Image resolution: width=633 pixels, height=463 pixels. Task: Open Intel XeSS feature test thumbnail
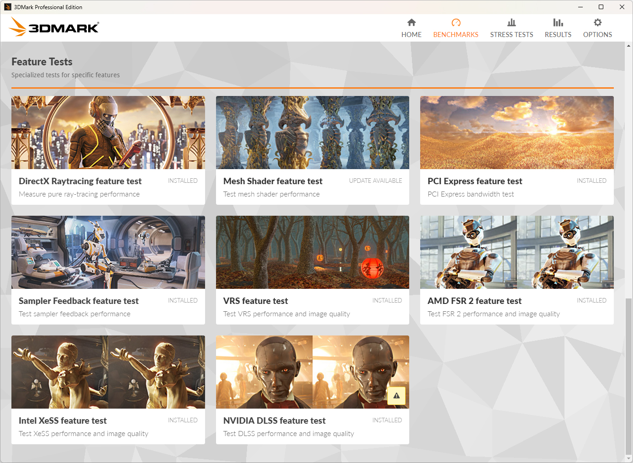pyautogui.click(x=108, y=372)
